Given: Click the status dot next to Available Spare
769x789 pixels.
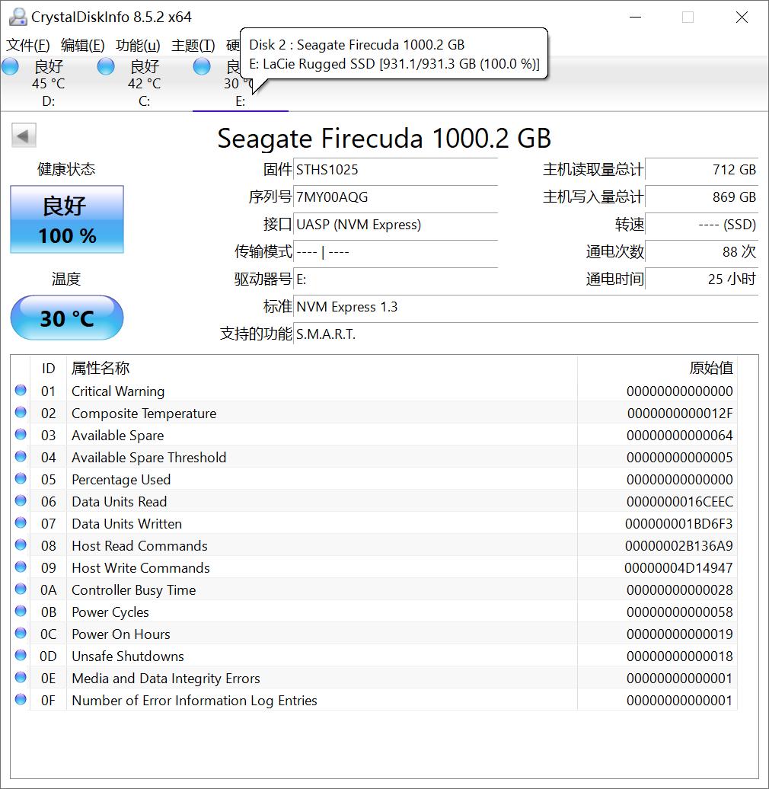Looking at the screenshot, I should (20, 434).
